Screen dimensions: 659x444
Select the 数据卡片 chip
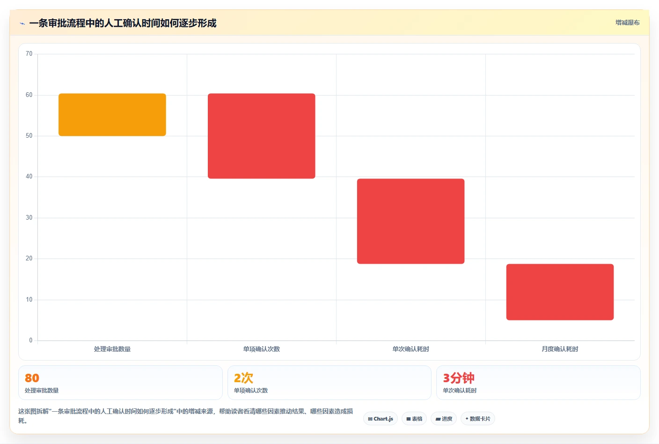tap(478, 419)
